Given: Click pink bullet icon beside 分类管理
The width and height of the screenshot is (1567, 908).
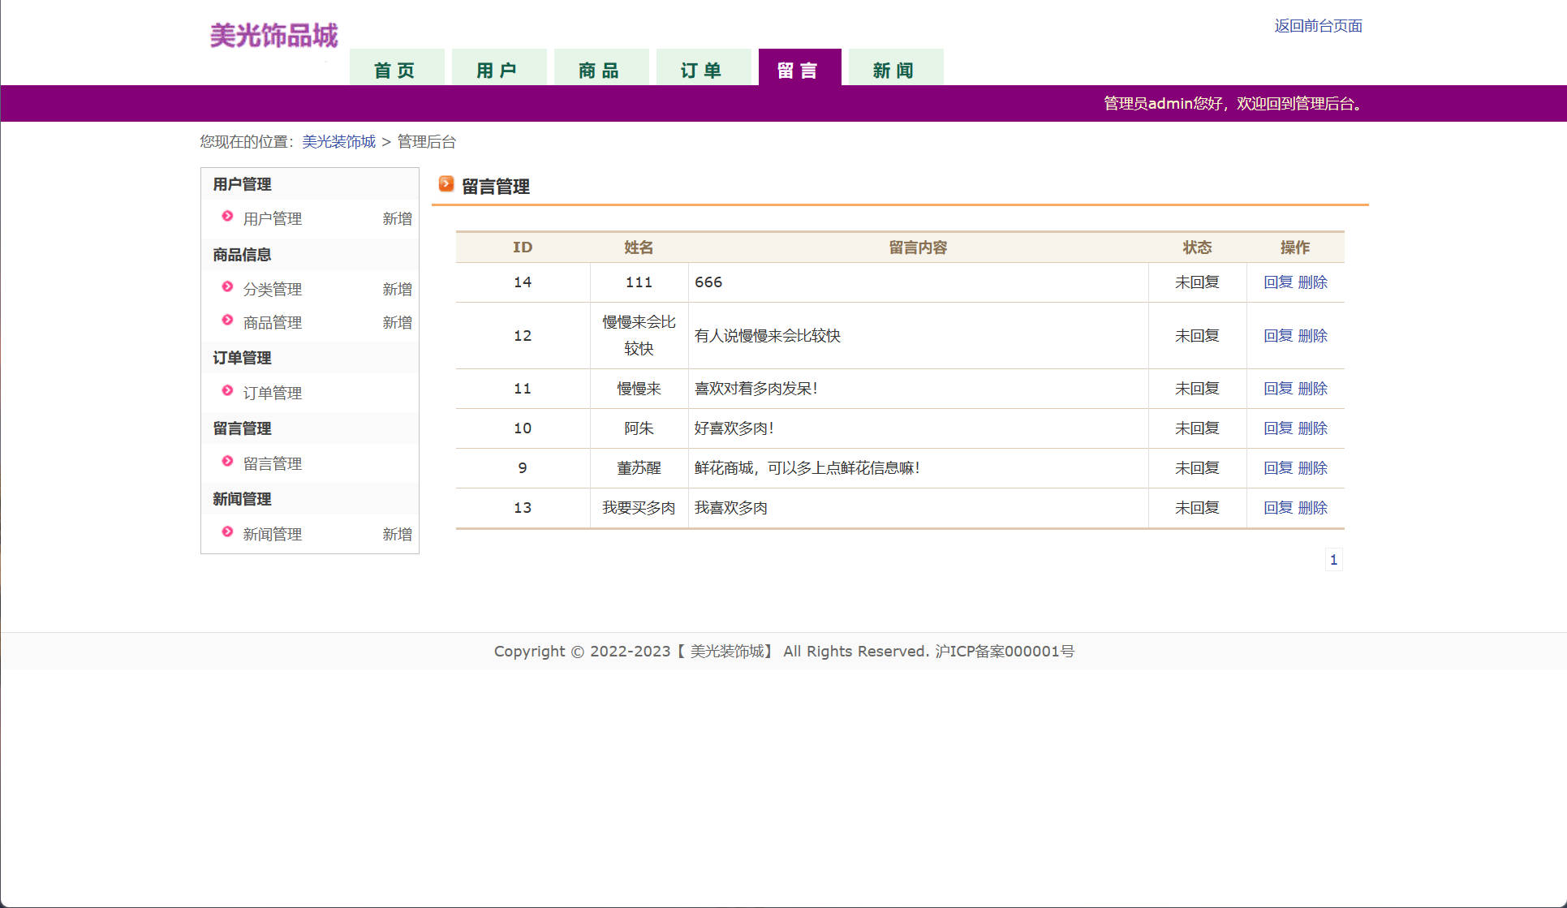Looking at the screenshot, I should (227, 287).
